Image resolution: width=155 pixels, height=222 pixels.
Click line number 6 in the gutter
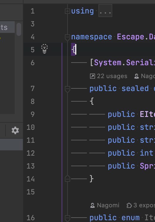[33, 63]
